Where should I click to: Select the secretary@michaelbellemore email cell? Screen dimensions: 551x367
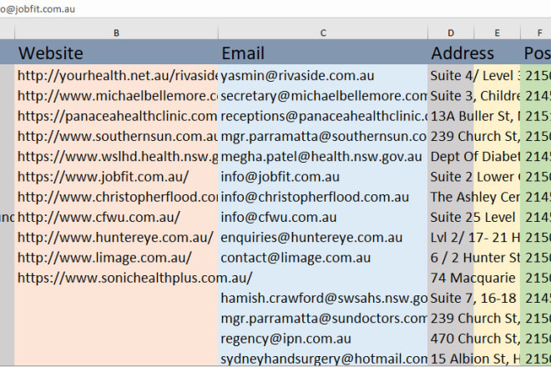[323, 96]
